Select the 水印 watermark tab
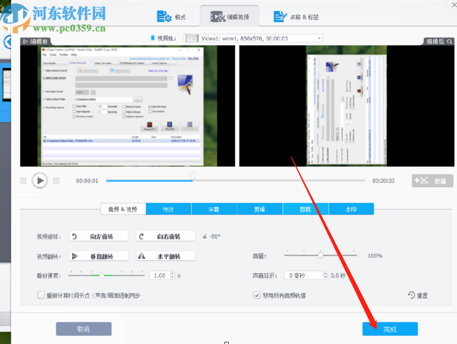This screenshot has width=457, height=344. (x=351, y=209)
